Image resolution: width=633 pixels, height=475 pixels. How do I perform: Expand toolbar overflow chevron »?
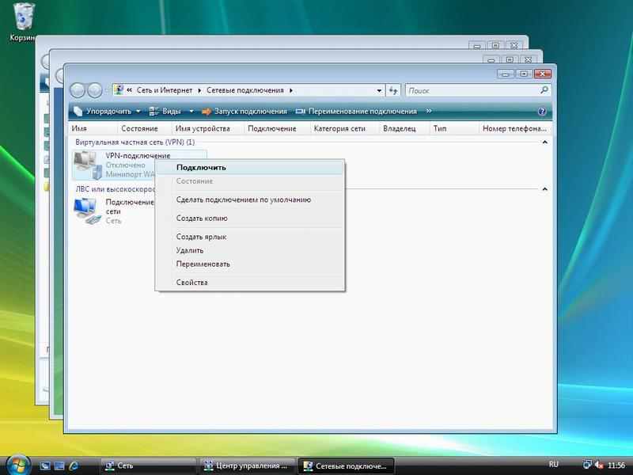[x=429, y=111]
